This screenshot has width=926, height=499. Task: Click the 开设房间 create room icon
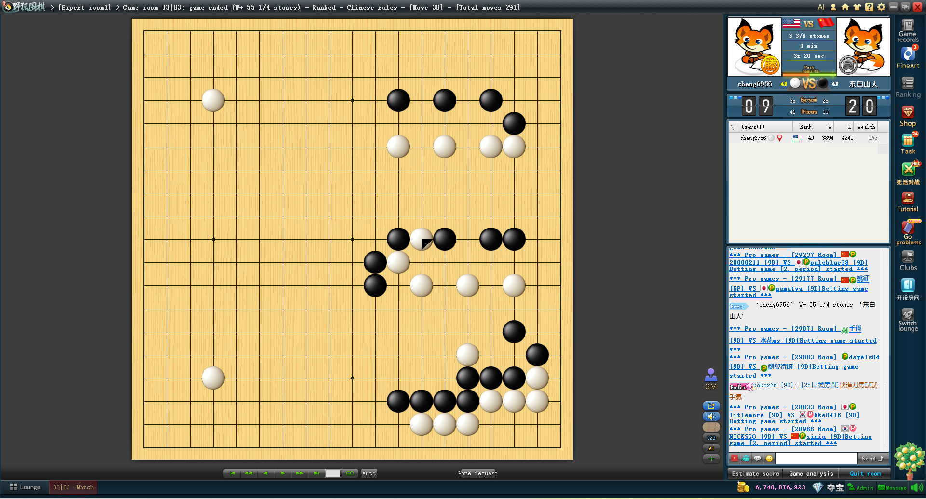[x=908, y=290]
